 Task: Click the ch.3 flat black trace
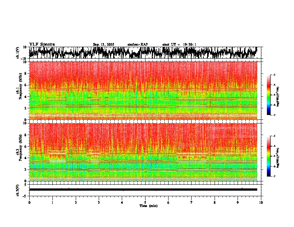point(143,190)
